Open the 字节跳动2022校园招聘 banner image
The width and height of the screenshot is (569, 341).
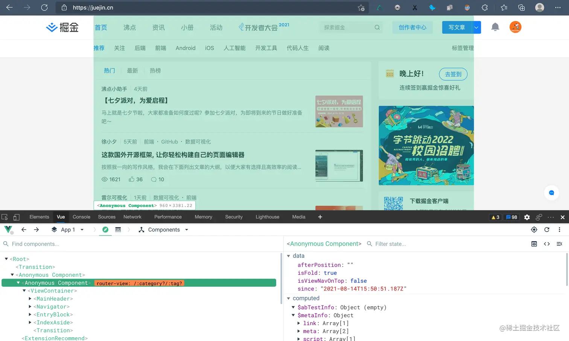click(426, 145)
